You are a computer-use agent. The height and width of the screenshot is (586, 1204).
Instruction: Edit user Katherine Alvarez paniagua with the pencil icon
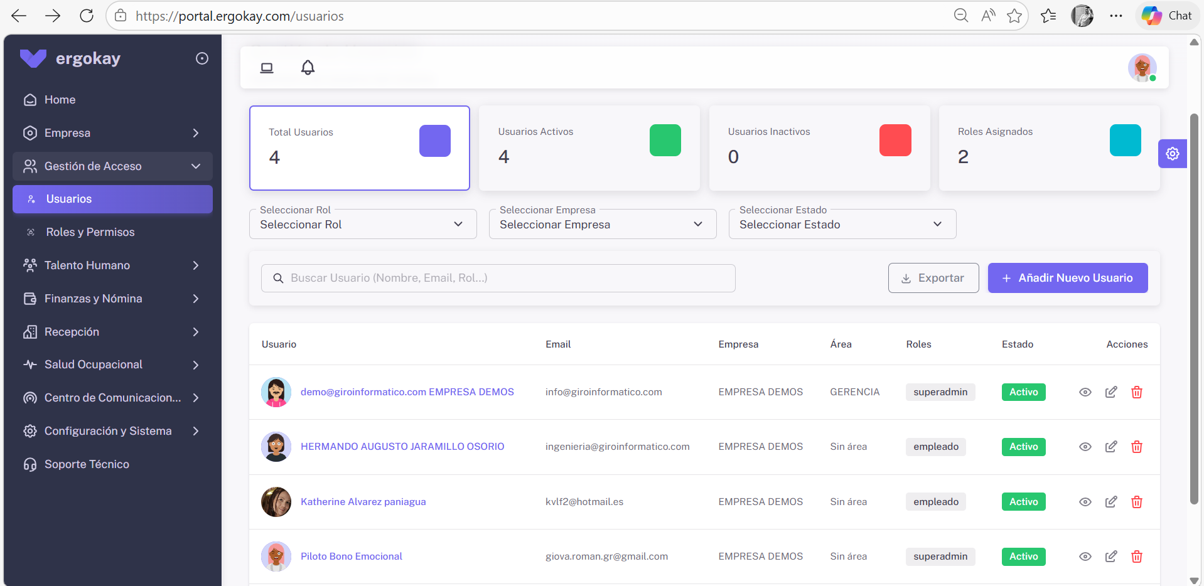tap(1110, 502)
